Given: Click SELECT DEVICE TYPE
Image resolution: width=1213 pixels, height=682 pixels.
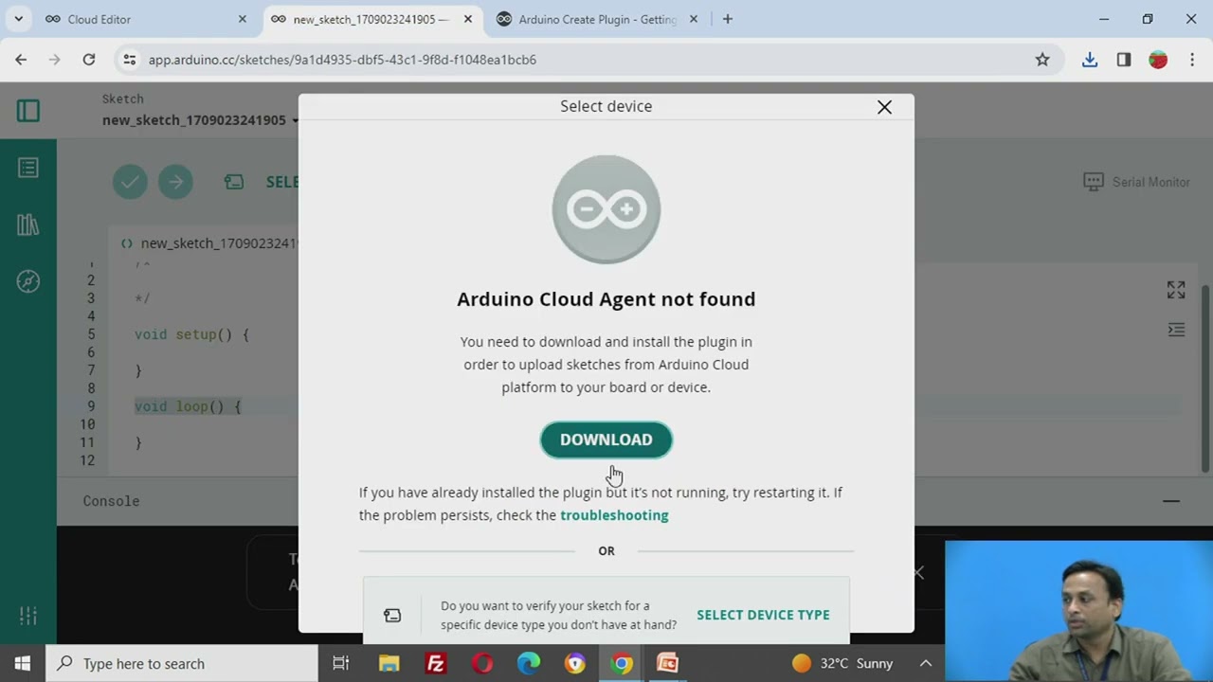Looking at the screenshot, I should coord(763,615).
